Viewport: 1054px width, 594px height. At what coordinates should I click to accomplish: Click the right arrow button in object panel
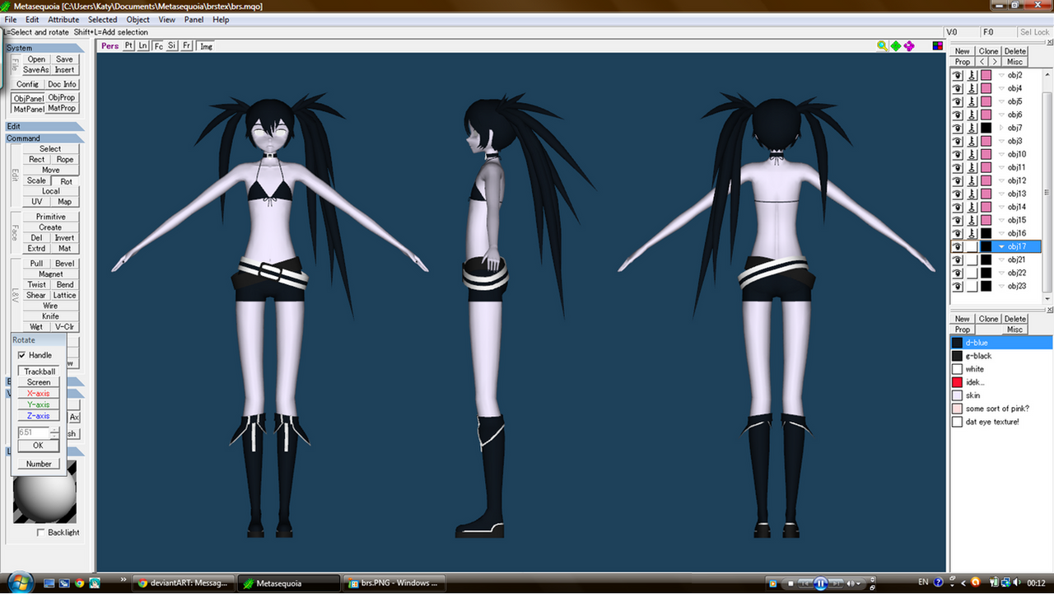995,62
